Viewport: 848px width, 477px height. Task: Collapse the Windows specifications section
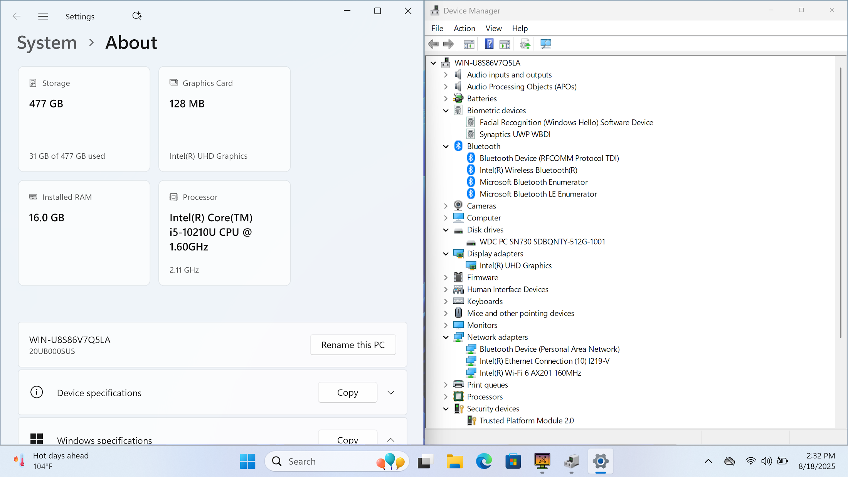coord(391,440)
